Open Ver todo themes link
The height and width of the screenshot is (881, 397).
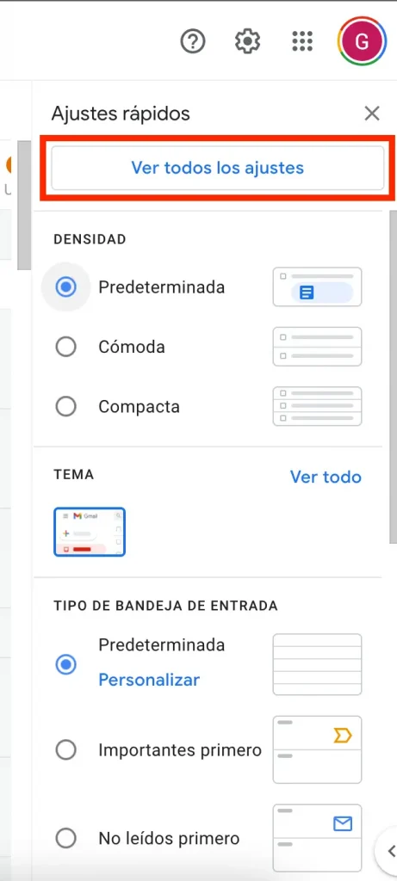tap(326, 477)
